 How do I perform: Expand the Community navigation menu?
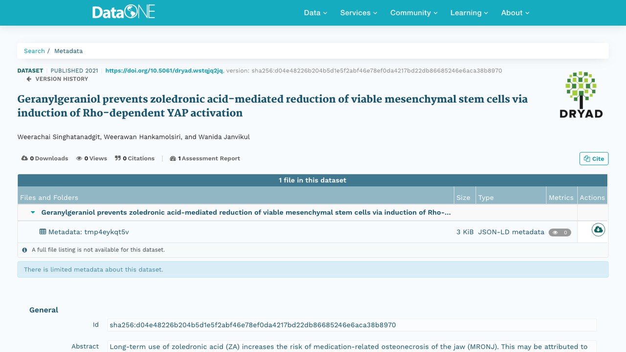pyautogui.click(x=414, y=13)
